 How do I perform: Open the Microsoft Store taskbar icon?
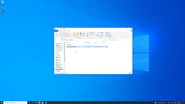(42, 103)
